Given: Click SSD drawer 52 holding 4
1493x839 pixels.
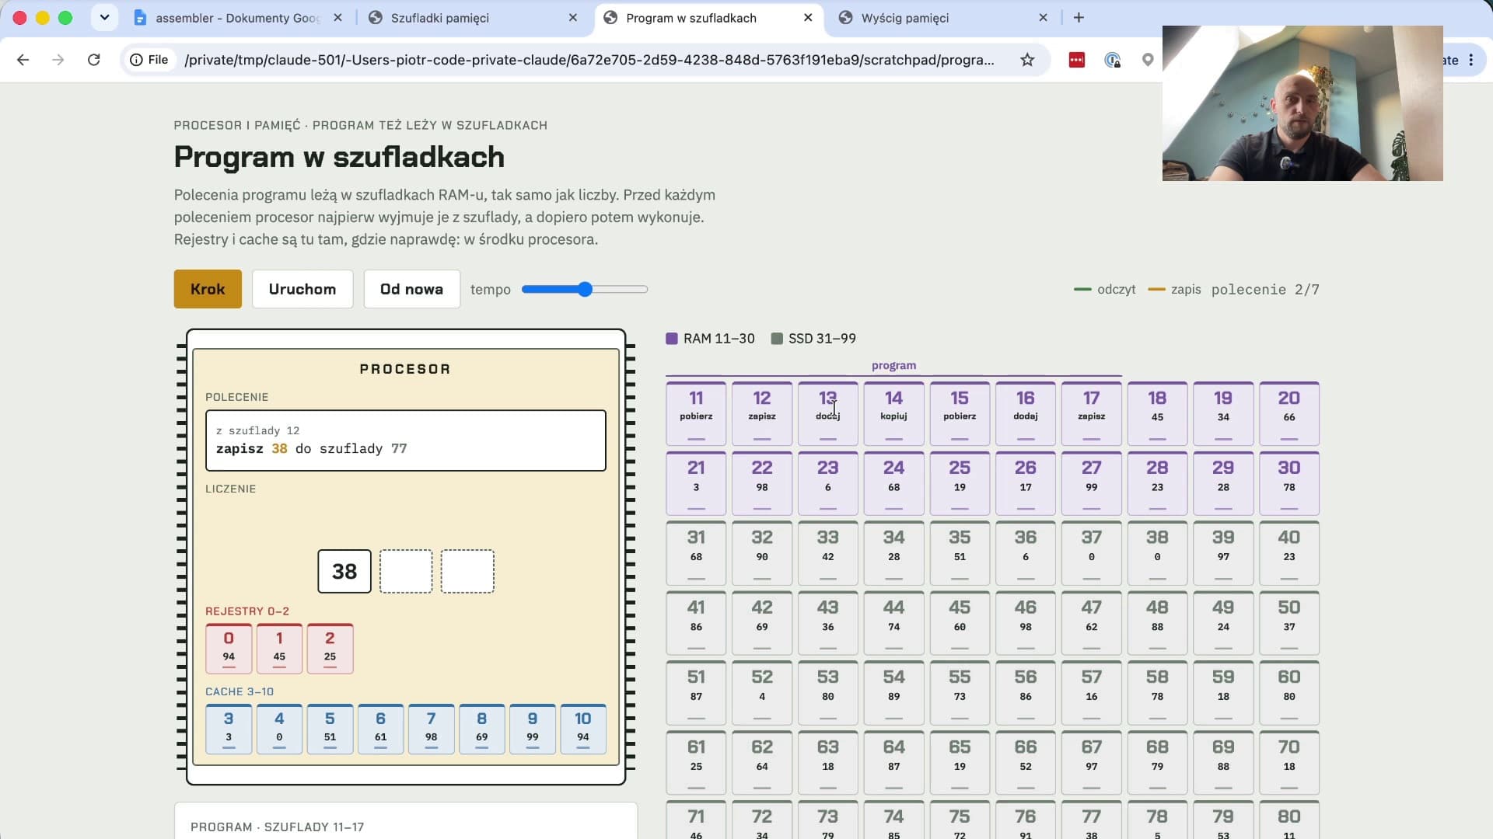Looking at the screenshot, I should tap(762, 693).
